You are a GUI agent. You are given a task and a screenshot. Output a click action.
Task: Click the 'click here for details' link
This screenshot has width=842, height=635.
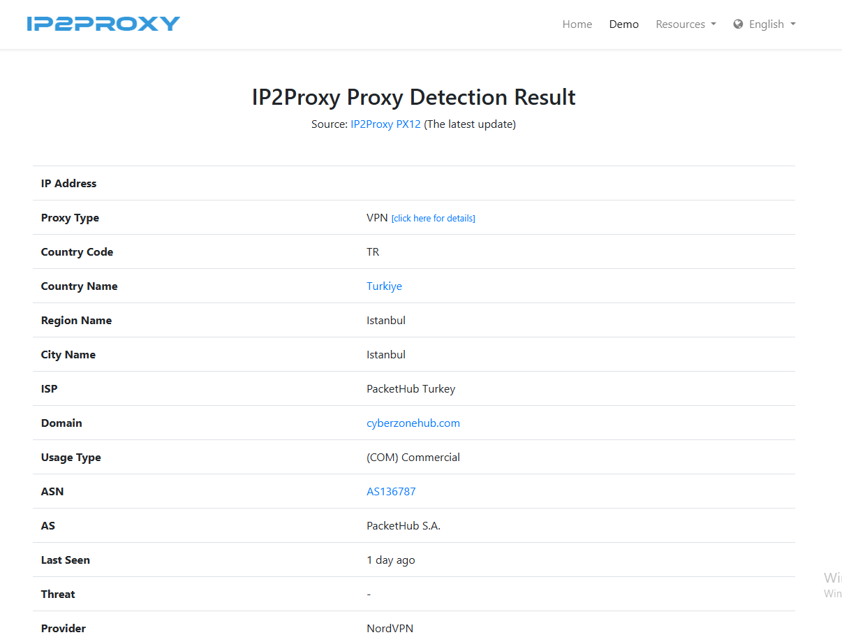click(433, 219)
